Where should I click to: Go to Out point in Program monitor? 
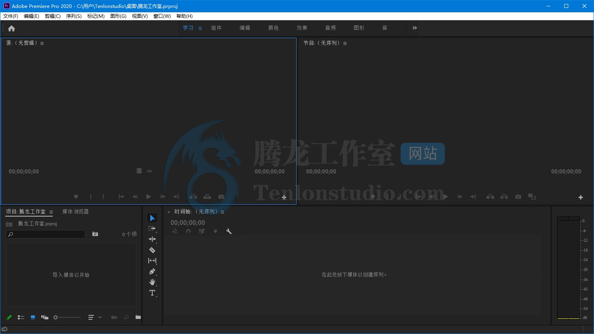[473, 197]
